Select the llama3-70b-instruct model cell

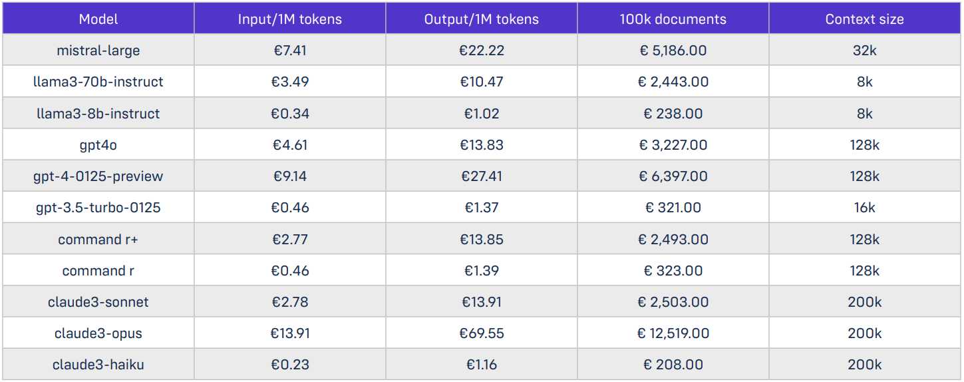click(x=98, y=82)
